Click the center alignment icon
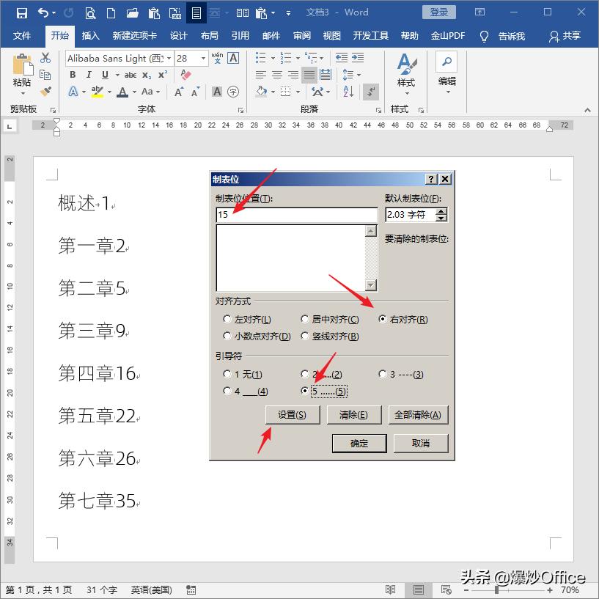The image size is (599, 599). tap(276, 75)
